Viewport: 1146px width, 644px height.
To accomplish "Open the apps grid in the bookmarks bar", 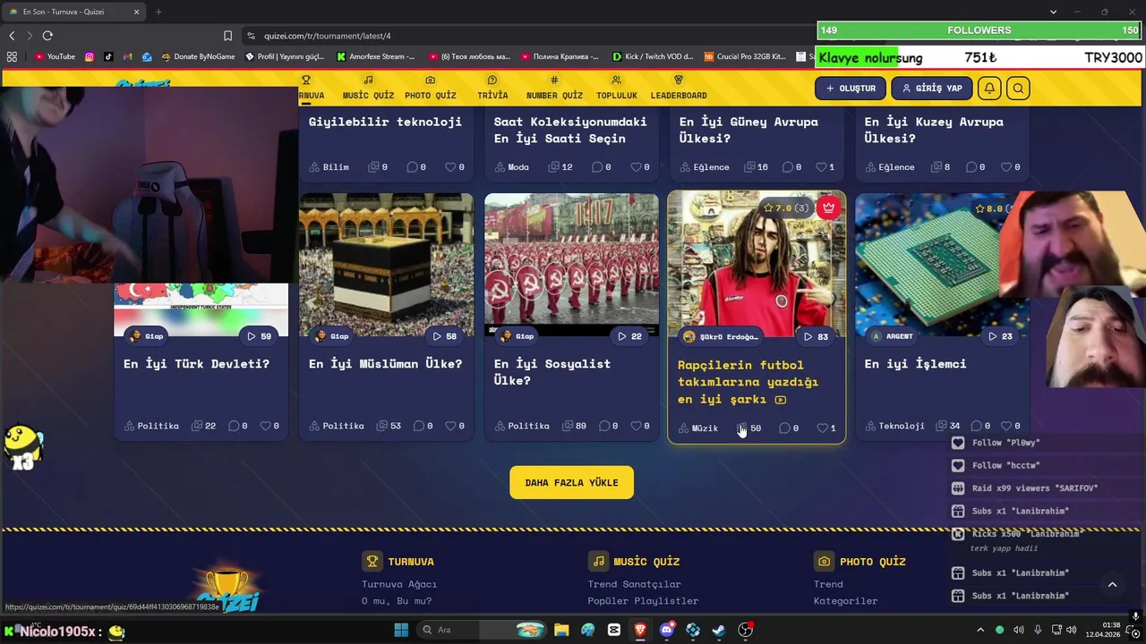I will pos(12,56).
